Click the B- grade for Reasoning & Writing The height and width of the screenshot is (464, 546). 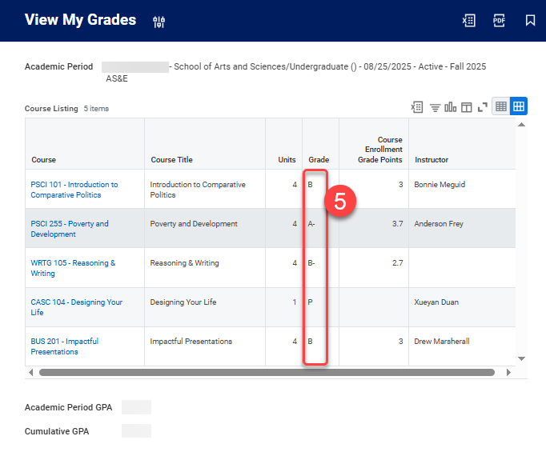pos(311,263)
